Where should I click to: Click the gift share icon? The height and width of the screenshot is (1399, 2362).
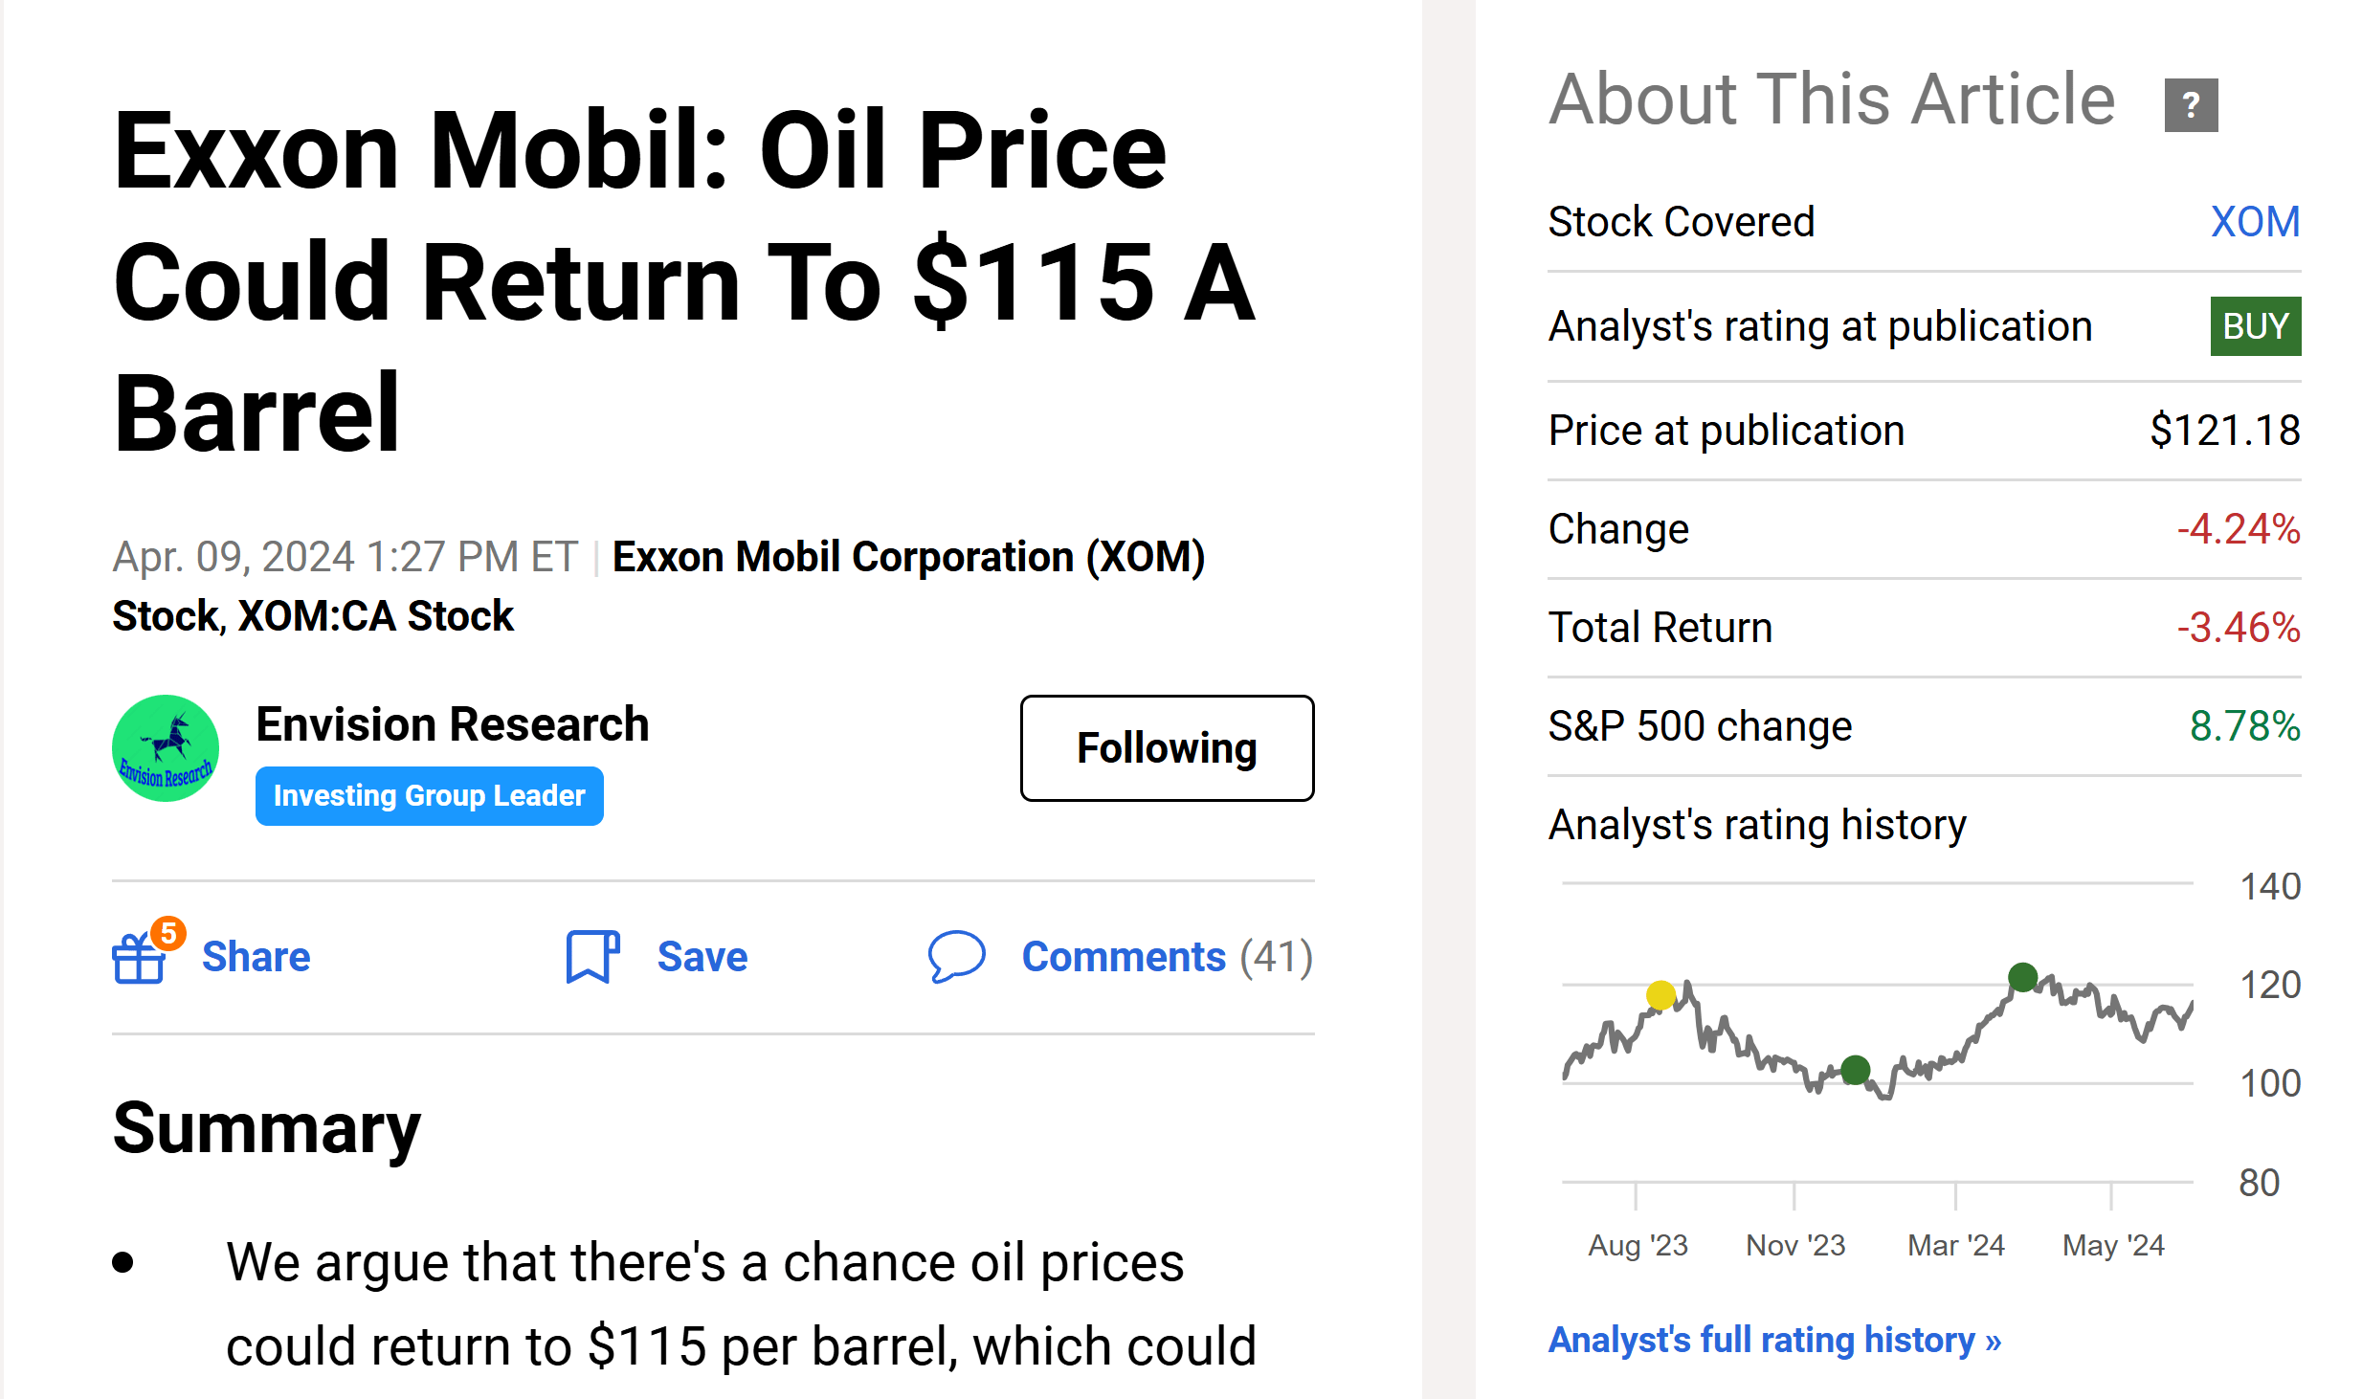pos(139,958)
